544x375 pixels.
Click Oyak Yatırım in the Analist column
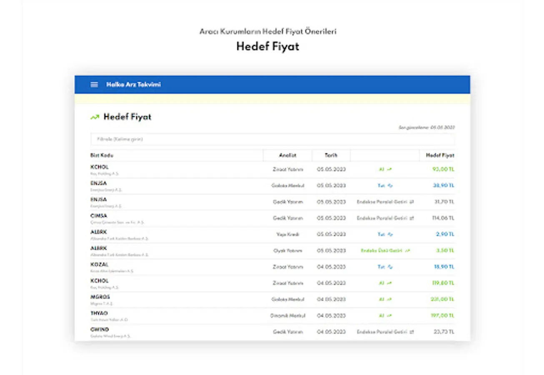288,251
